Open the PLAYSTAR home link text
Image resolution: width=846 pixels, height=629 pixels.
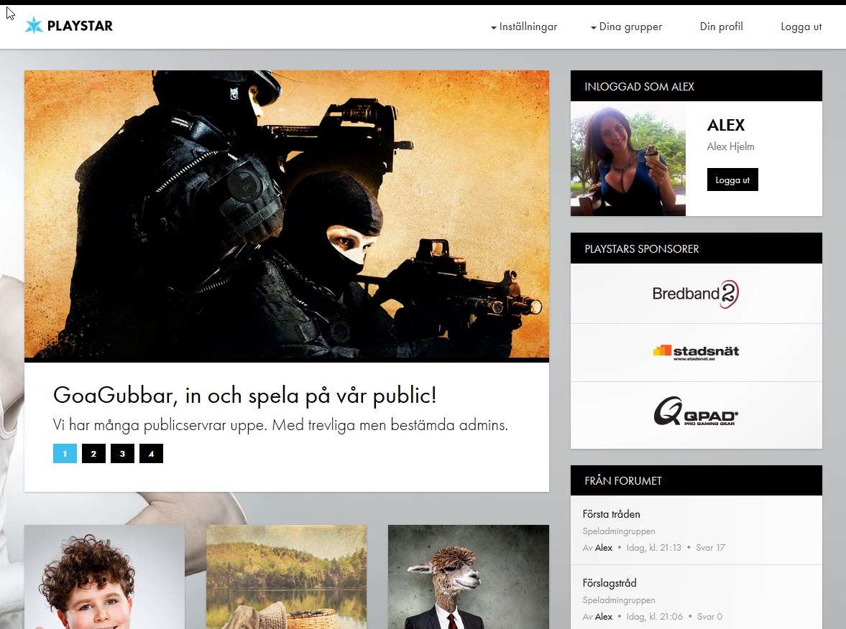(80, 26)
